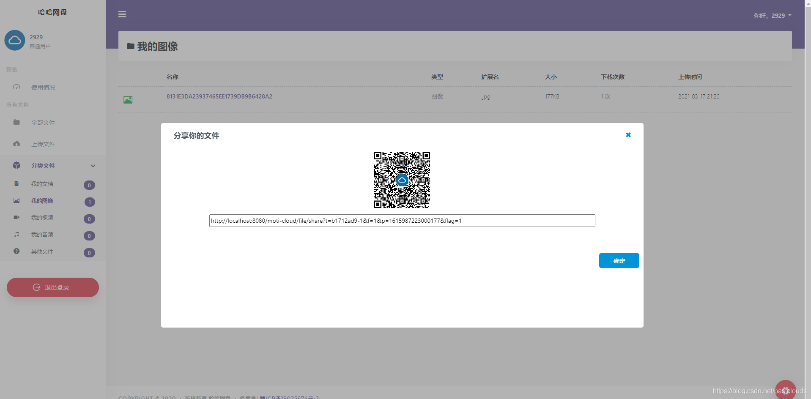
Task: Open 使用情况 in the sidebar
Action: tap(43, 87)
